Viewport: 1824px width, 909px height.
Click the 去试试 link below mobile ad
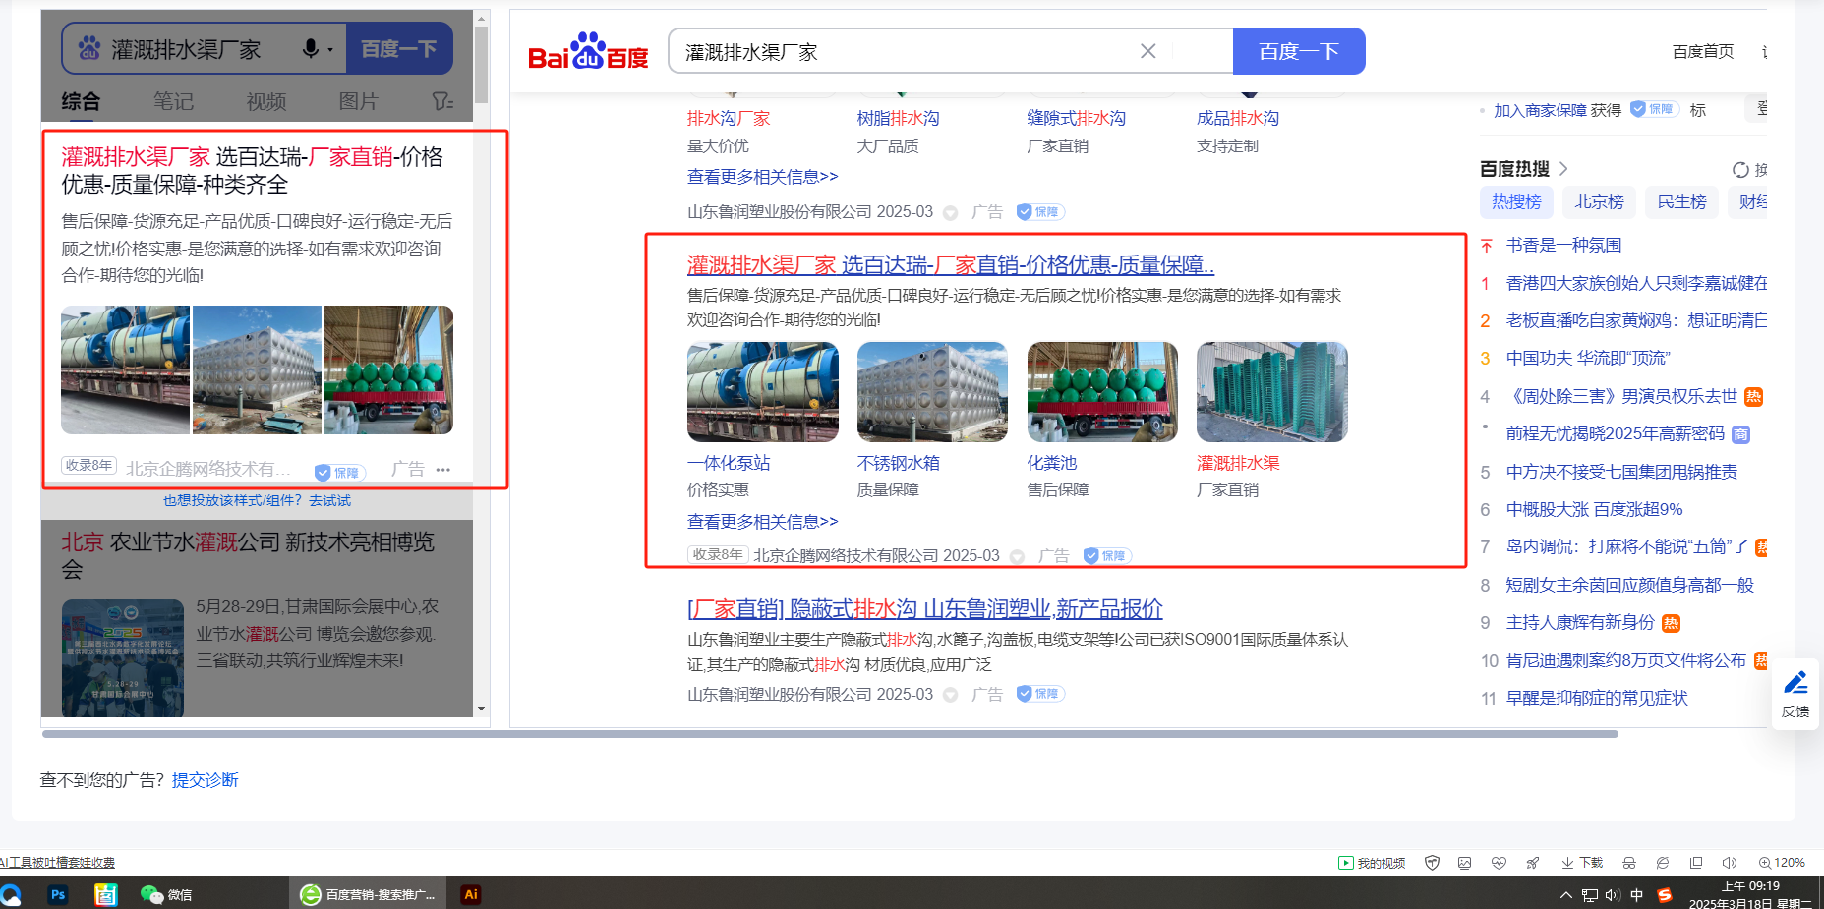[x=329, y=501]
